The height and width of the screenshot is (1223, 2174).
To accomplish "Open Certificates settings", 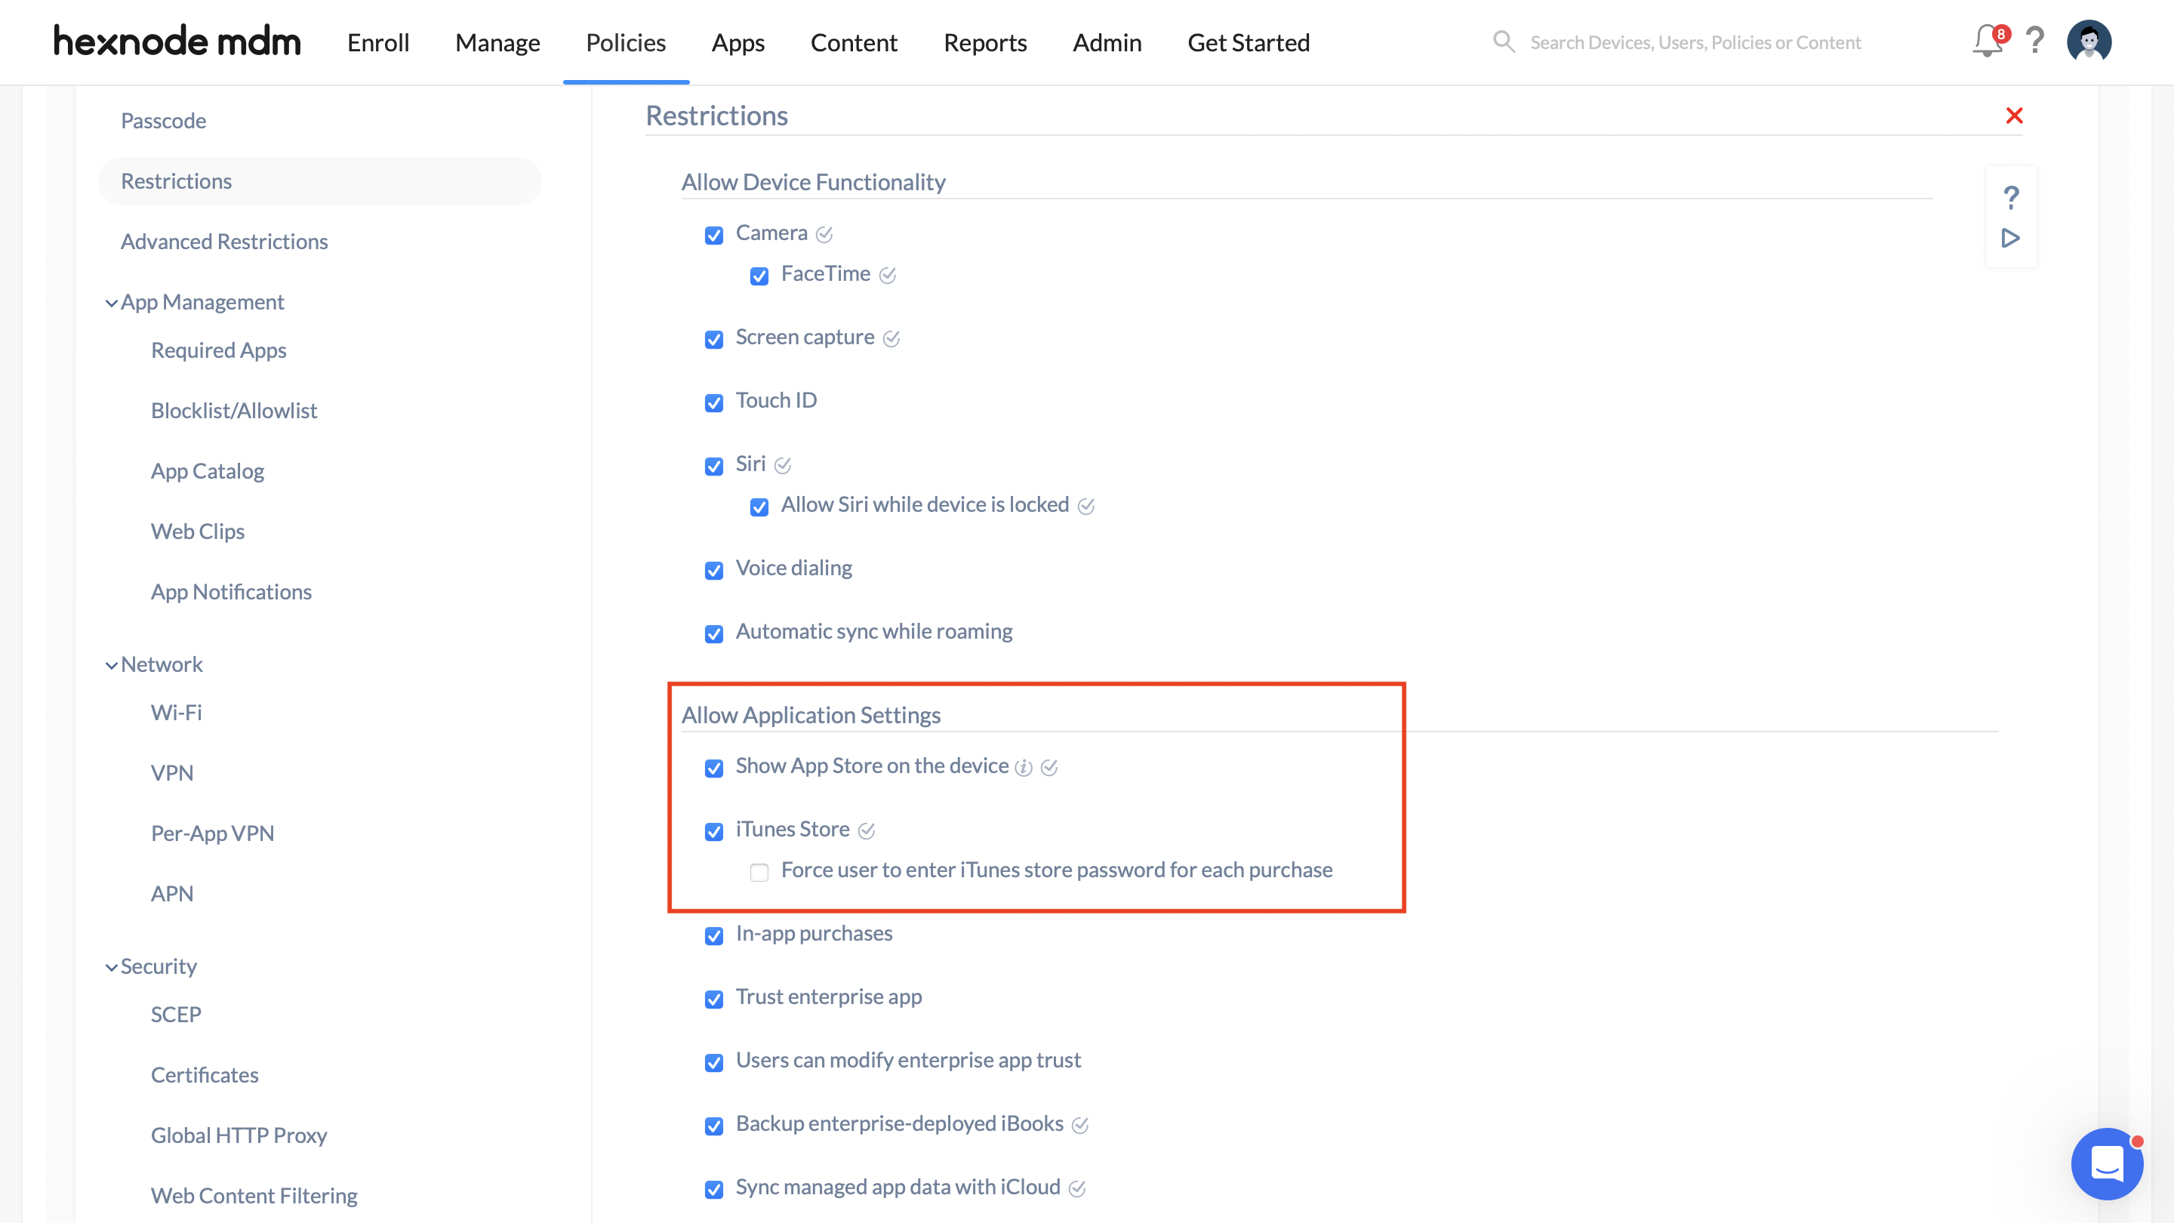I will click(205, 1075).
